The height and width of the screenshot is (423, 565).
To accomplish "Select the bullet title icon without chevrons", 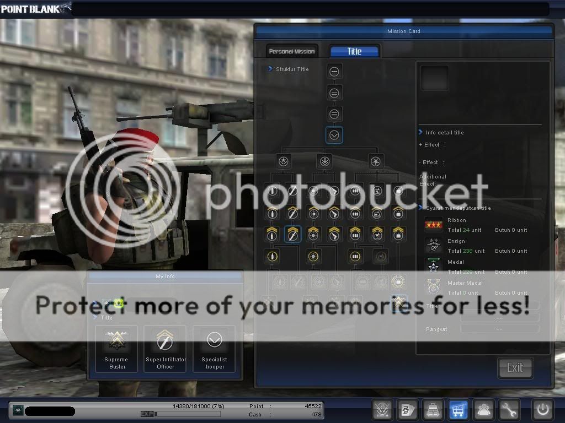I will pyautogui.click(x=273, y=191).
